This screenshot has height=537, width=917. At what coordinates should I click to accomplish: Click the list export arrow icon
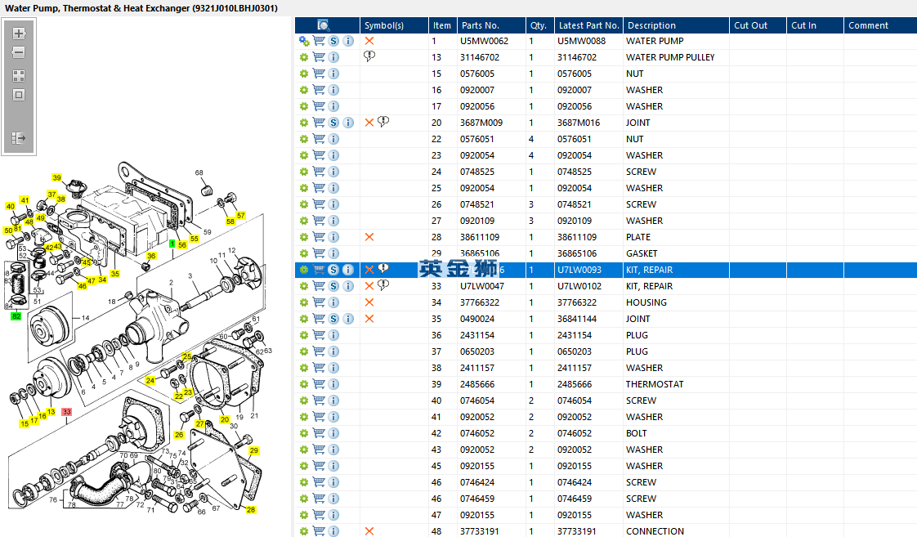click(19, 138)
